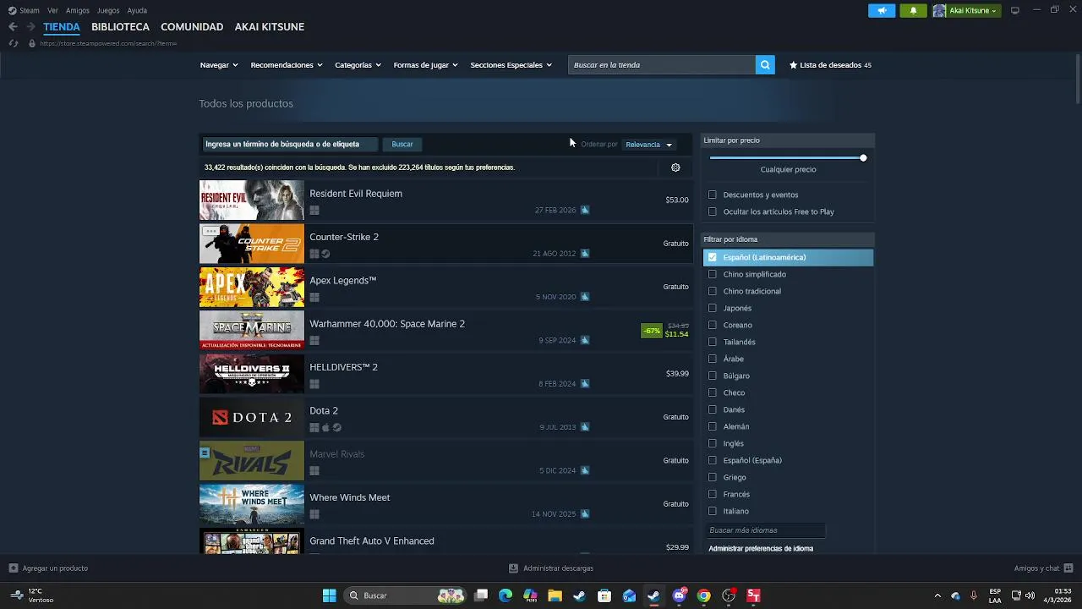The width and height of the screenshot is (1082, 609).
Task: Switch to COMUNIDAD tab
Action: [192, 27]
